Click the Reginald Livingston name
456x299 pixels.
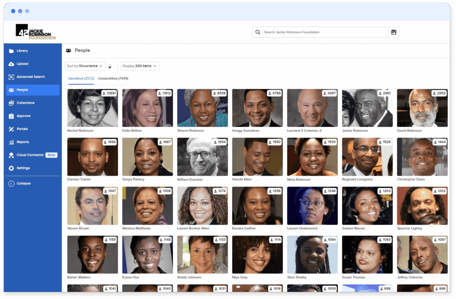[357, 180]
